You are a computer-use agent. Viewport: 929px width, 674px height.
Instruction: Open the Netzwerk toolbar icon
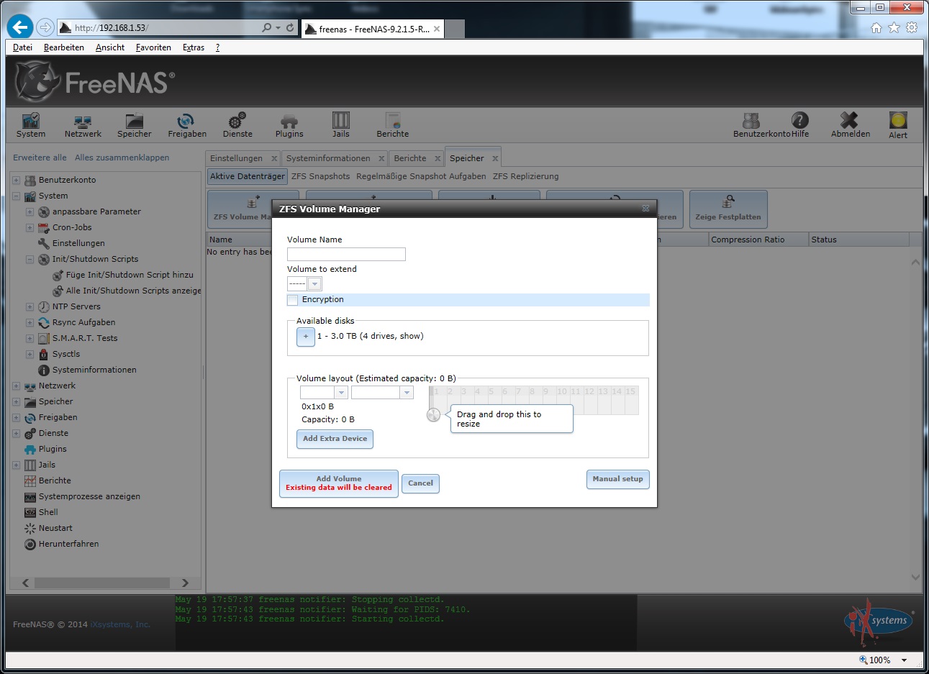pos(83,125)
